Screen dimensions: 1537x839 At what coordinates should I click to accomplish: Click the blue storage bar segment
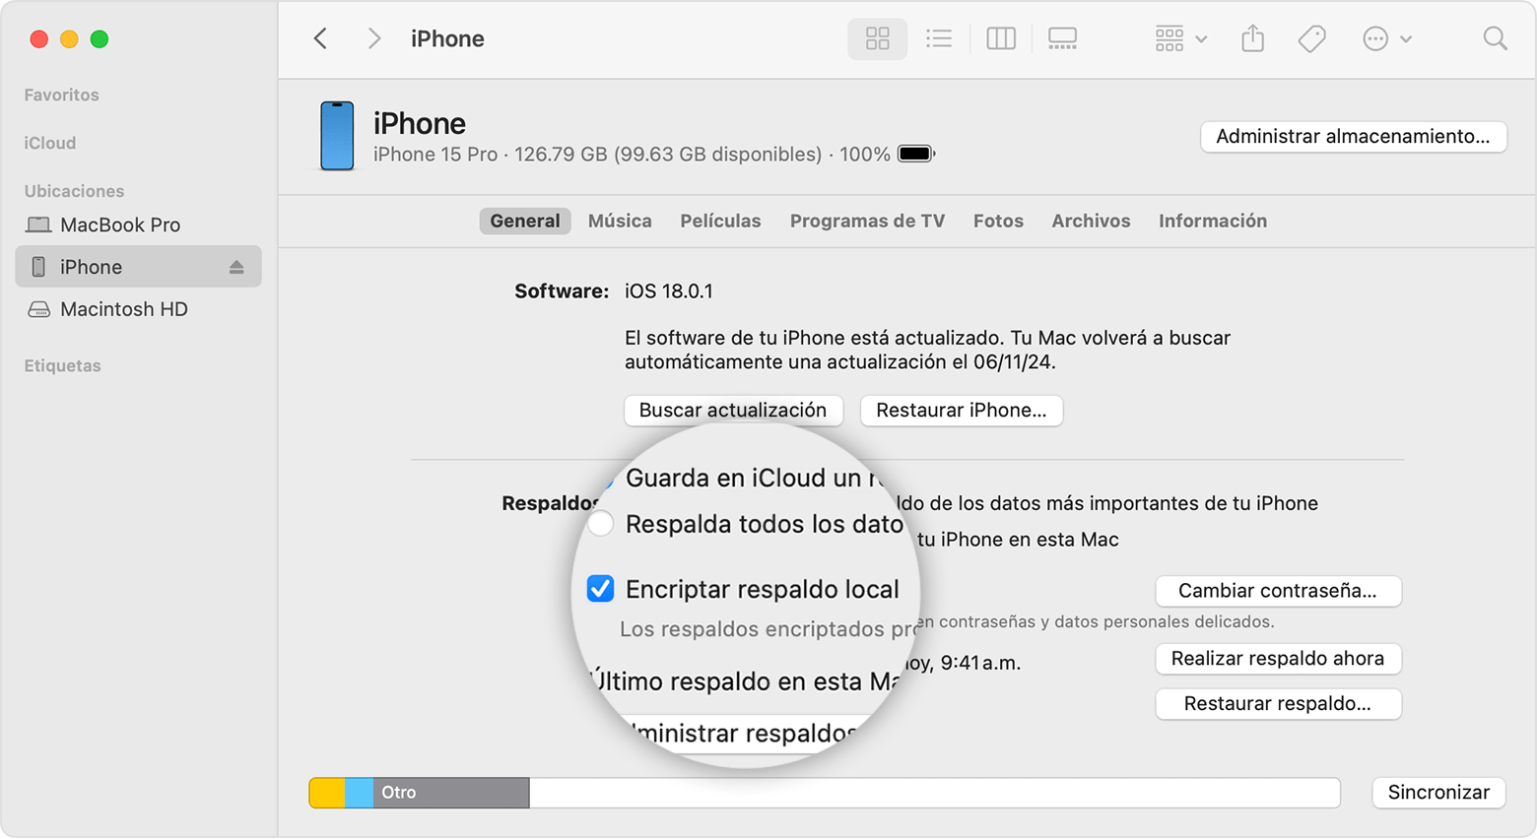(x=359, y=793)
